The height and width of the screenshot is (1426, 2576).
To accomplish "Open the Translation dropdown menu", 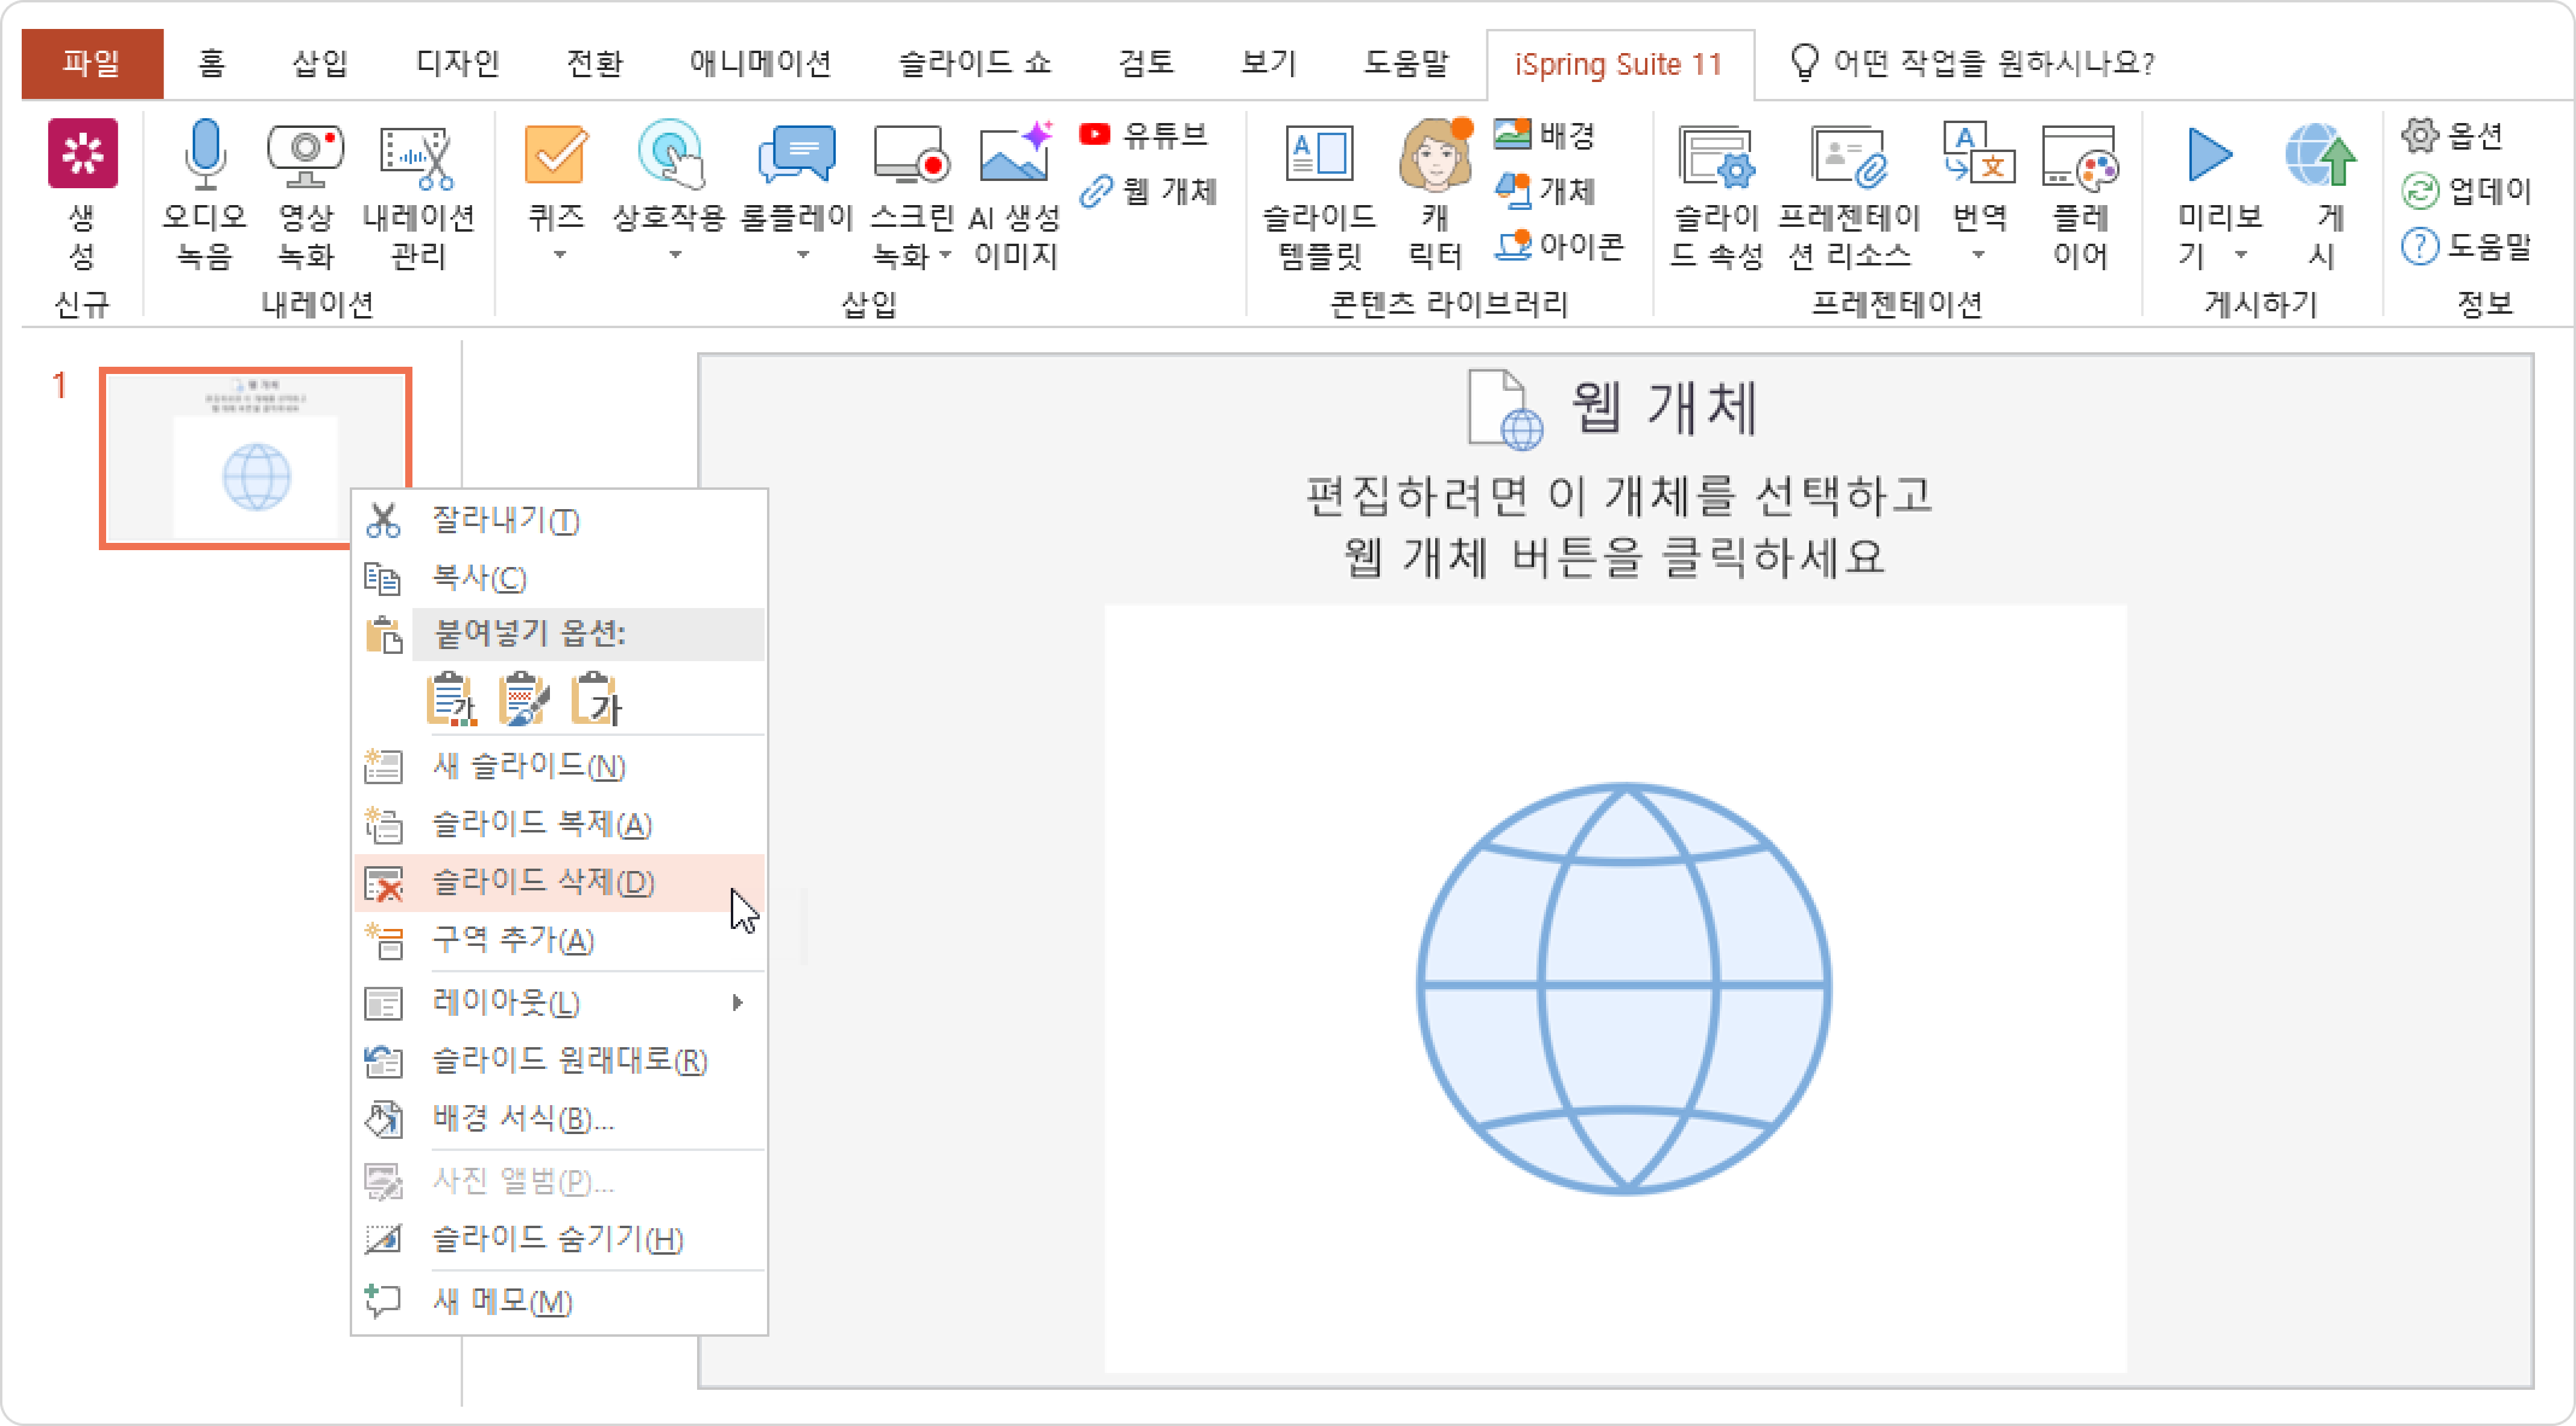I will click(1978, 254).
